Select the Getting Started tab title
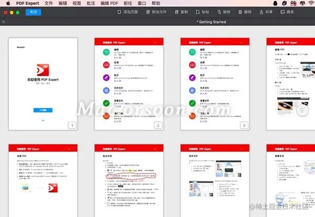Viewport: 315px width, 217px height. [x=211, y=22]
